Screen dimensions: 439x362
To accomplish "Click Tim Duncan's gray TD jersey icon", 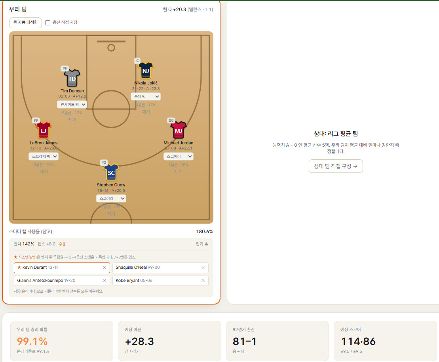I will click(x=72, y=78).
